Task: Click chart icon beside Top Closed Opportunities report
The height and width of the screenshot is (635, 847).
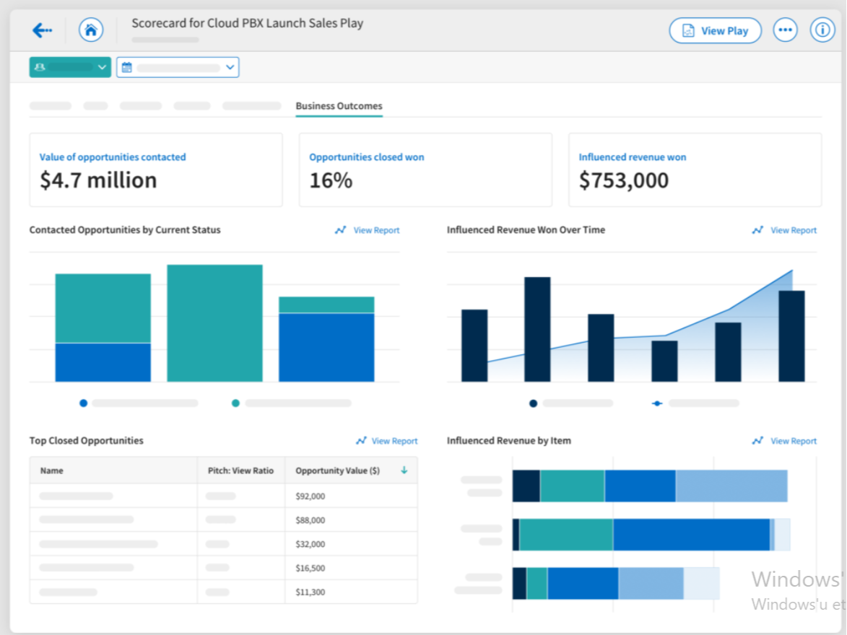Action: (x=361, y=441)
